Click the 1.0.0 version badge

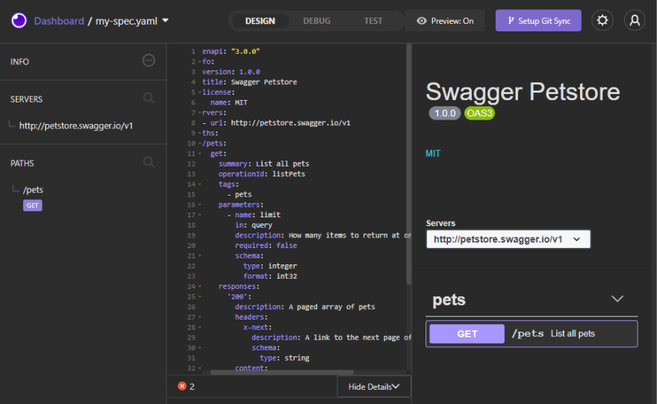click(x=444, y=114)
